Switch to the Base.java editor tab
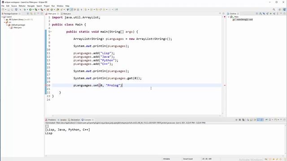Image resolution: width=287 pixels, height=161 pixels. pyautogui.click(x=66, y=14)
